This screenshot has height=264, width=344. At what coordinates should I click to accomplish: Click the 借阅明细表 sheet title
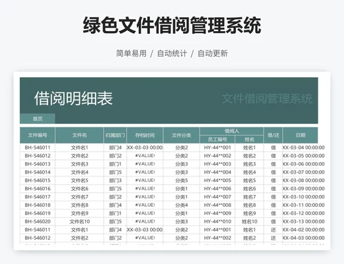[x=74, y=99]
